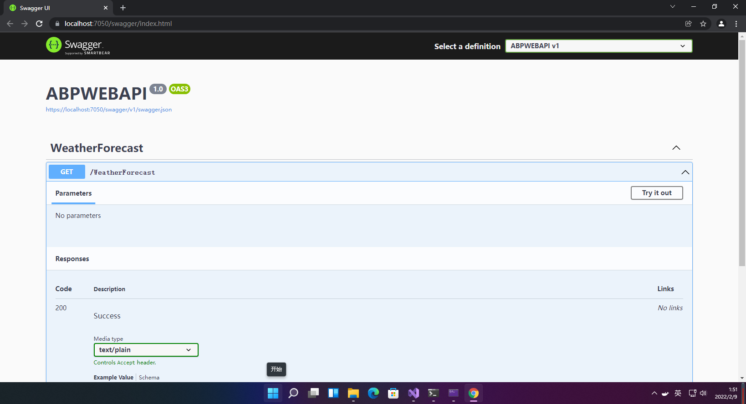This screenshot has width=746, height=404.
Task: Open the Select a definition dropdown
Action: (599, 46)
